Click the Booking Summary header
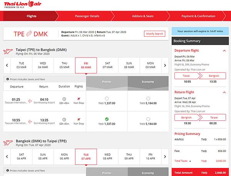 200,41
